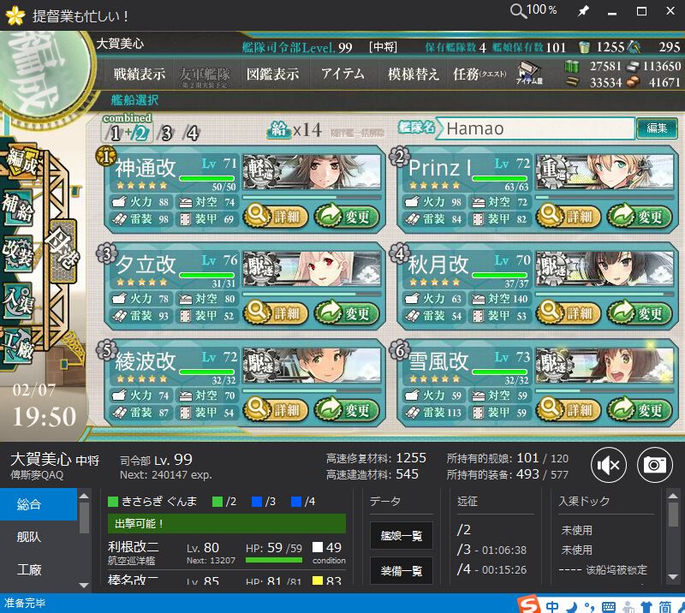Open 詳細 for 夕立改
Screen dimensions: 685x613
coord(275,312)
